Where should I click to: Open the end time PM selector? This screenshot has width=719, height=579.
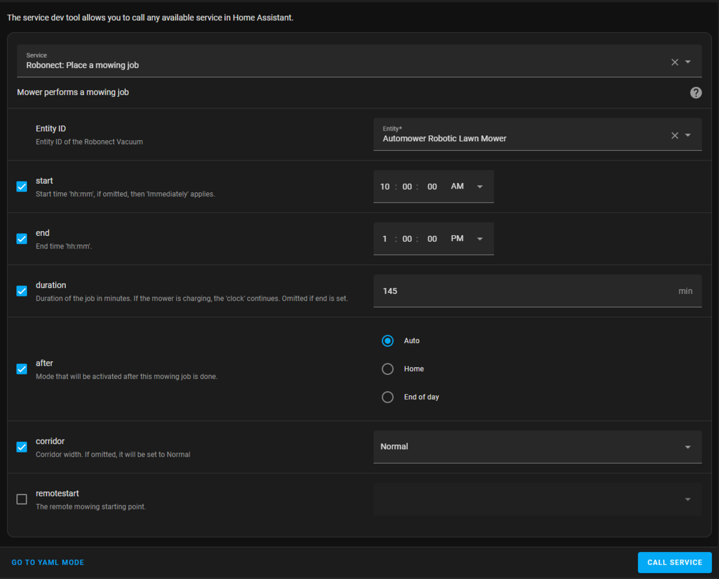[467, 239]
